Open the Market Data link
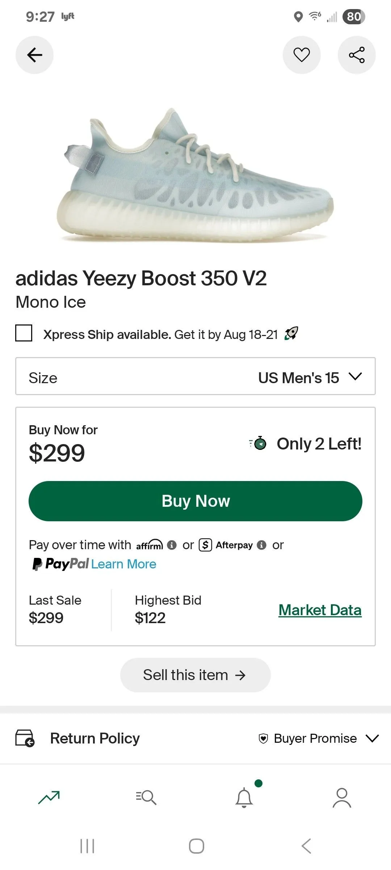The width and height of the screenshot is (391, 870). tap(320, 610)
